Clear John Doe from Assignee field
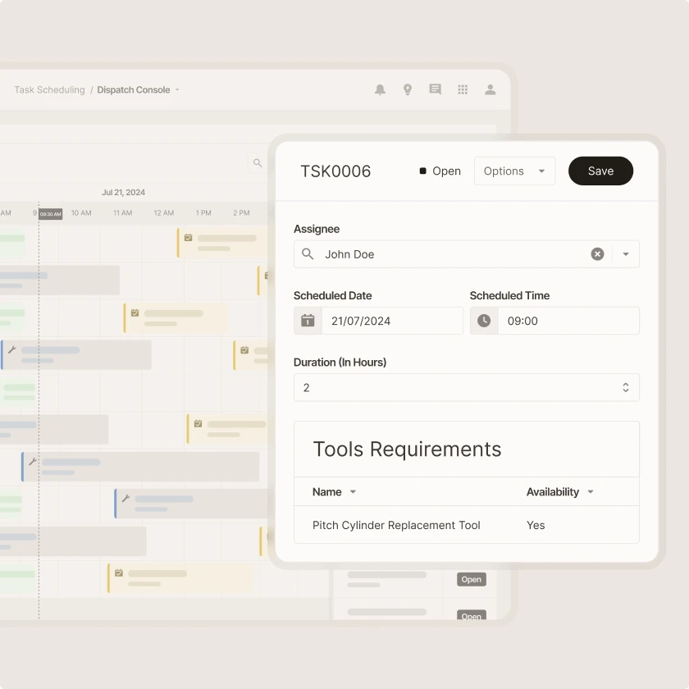The image size is (689, 689). [597, 254]
